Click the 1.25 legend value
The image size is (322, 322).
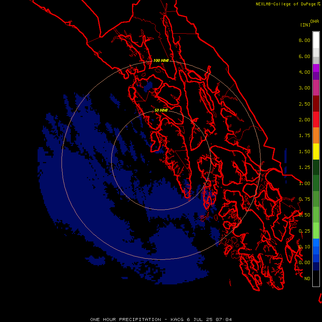tap(304, 167)
